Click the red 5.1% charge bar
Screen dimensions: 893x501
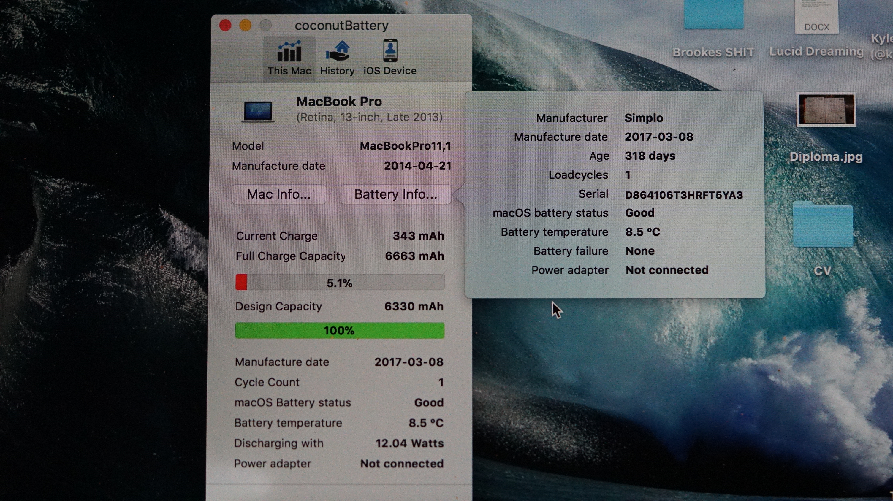tap(340, 282)
